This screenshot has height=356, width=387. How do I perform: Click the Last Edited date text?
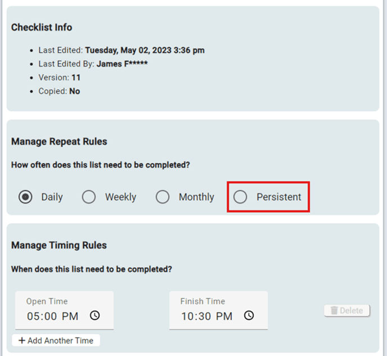point(145,50)
